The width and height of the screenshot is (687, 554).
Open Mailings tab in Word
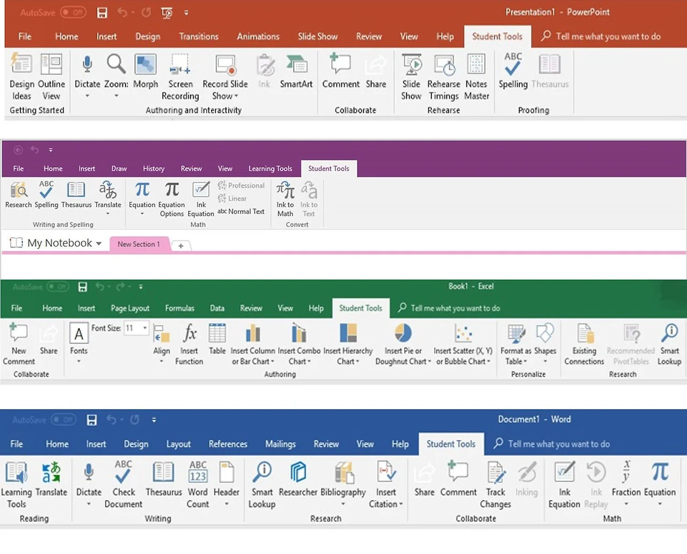280,444
